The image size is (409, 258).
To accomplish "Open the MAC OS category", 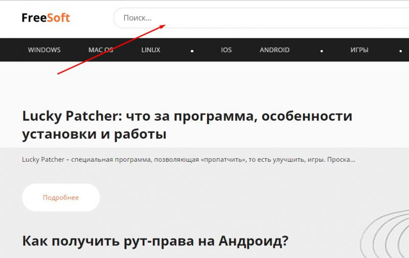I will click(x=101, y=50).
